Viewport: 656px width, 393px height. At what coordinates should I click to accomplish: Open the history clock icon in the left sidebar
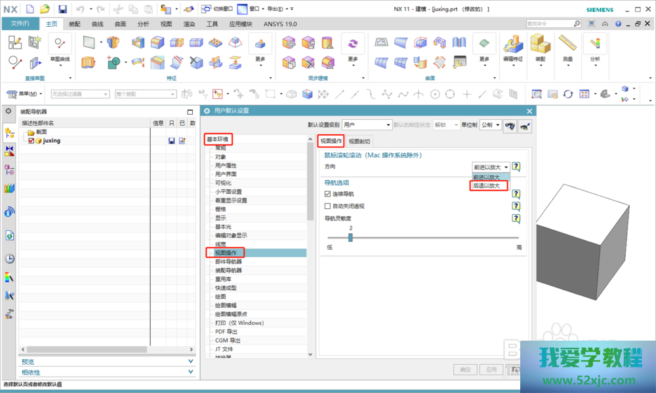point(10,258)
